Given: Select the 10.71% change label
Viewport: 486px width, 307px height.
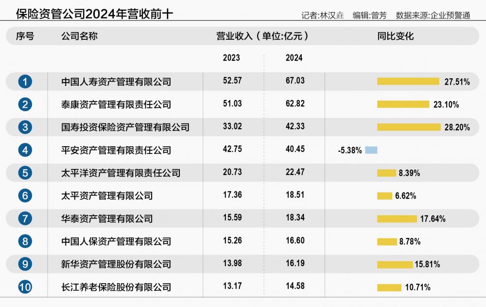Looking at the screenshot, I should (418, 288).
